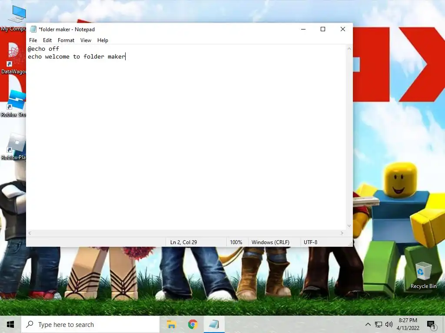Screen dimensions: 445x333
Task: Click the vertical scrollbar up arrow
Action: click(349, 49)
